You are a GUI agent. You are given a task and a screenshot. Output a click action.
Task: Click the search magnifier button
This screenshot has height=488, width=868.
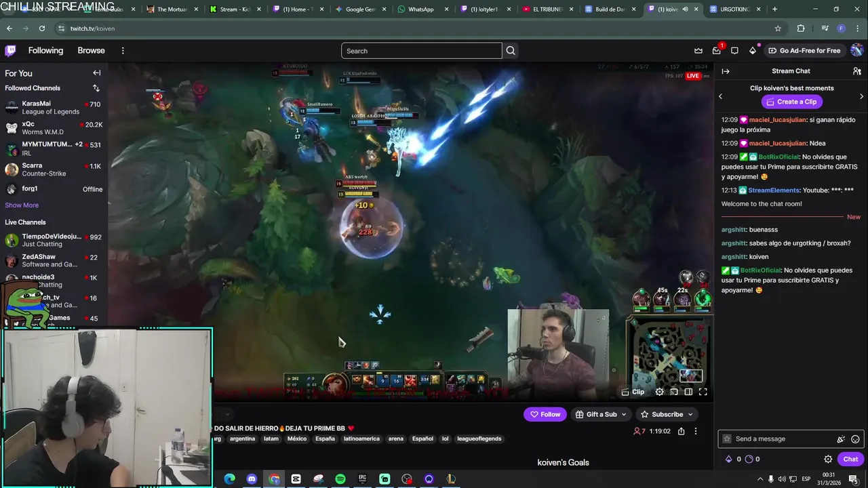[511, 51]
